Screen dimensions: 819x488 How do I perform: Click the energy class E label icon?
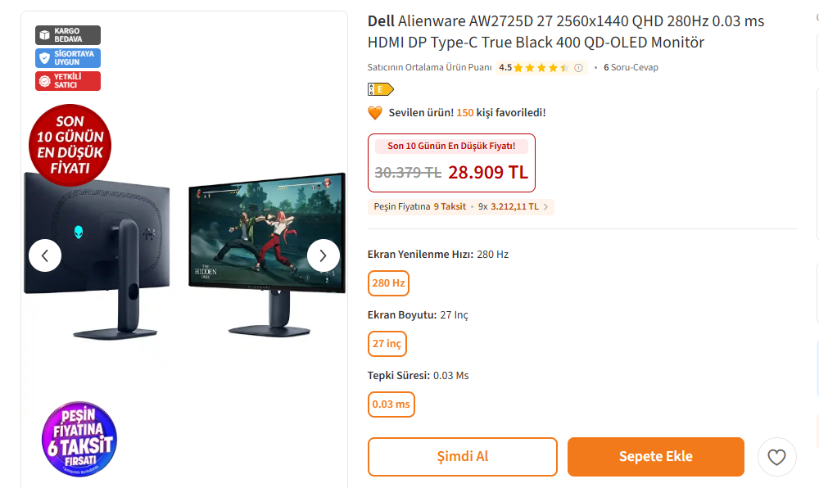(380, 89)
